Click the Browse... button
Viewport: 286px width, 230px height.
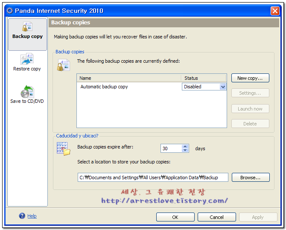[251, 177]
